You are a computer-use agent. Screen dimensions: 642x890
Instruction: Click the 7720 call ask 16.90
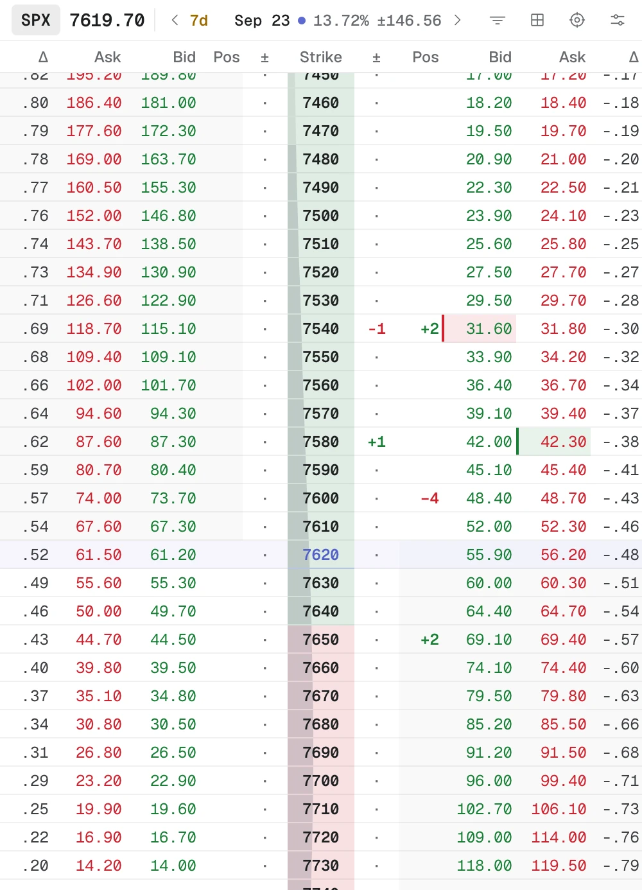click(x=99, y=837)
